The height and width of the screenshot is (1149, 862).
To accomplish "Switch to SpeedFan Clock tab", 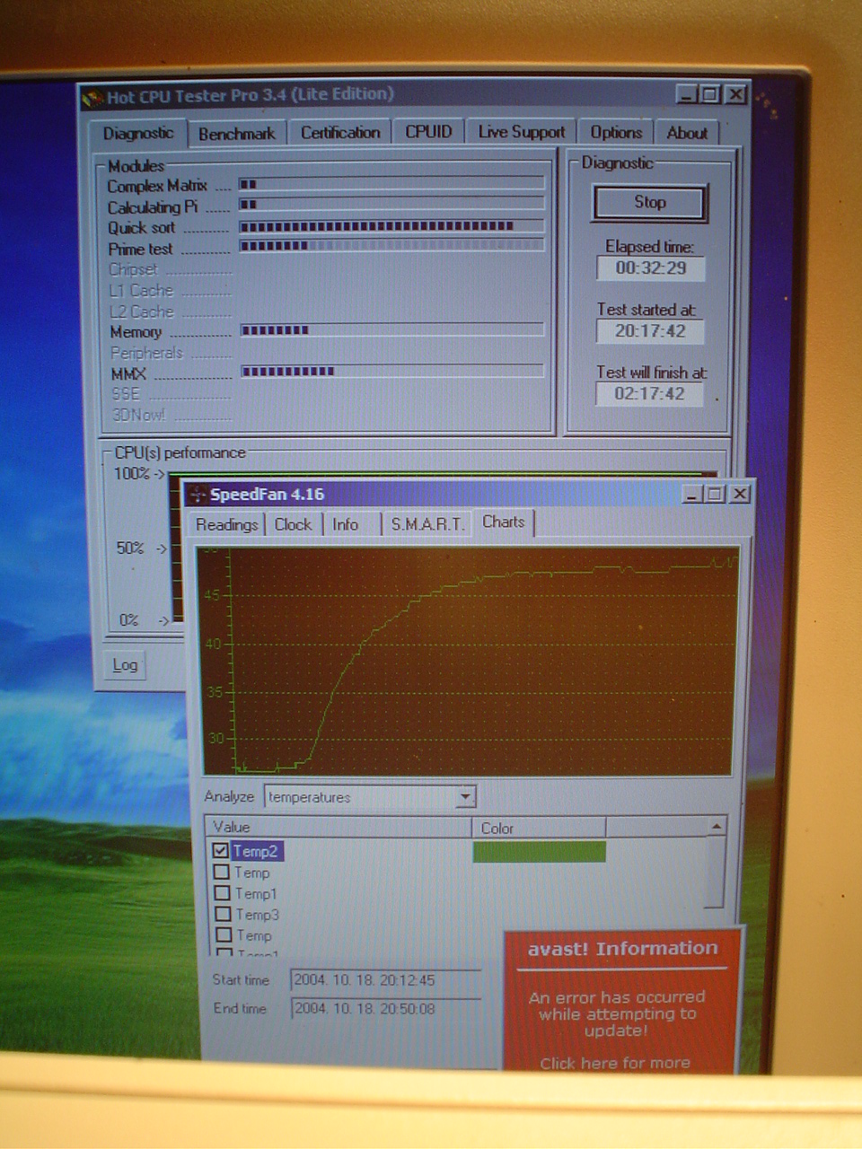I will [x=293, y=524].
